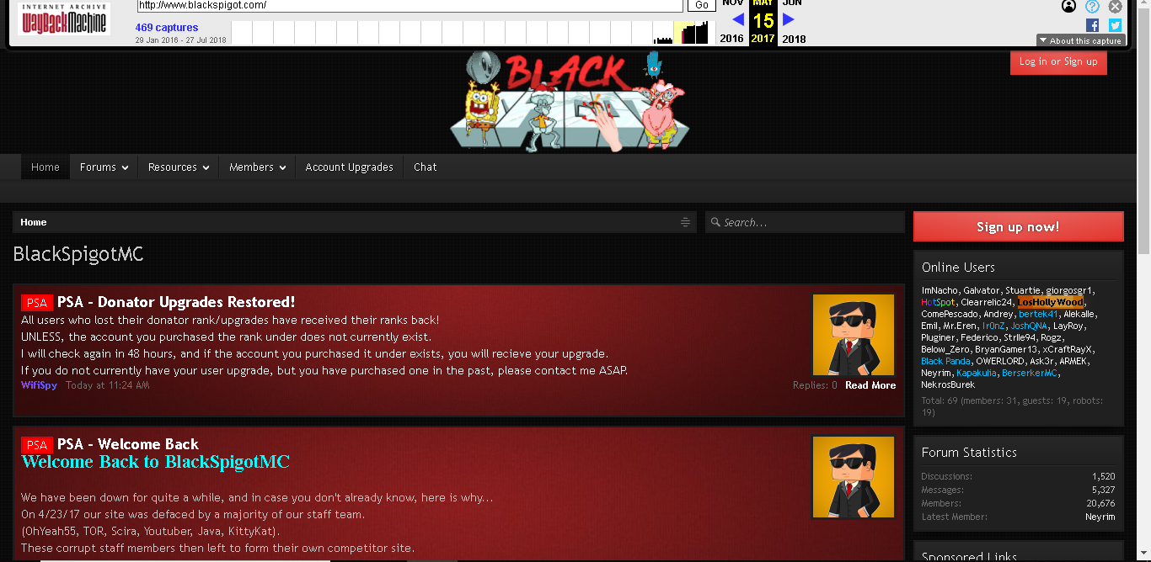Open Wayback user account icon
1151x562 pixels.
point(1069,7)
